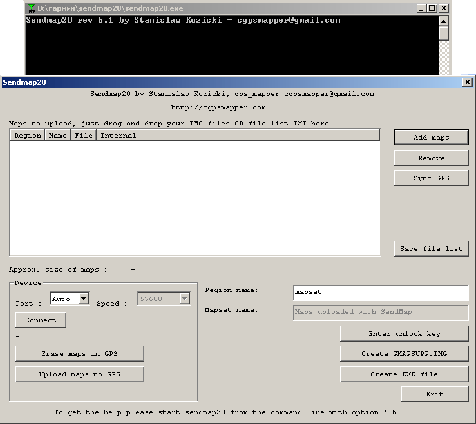This screenshot has height=424, width=476.
Task: Sort list by Region column header
Action: point(28,135)
